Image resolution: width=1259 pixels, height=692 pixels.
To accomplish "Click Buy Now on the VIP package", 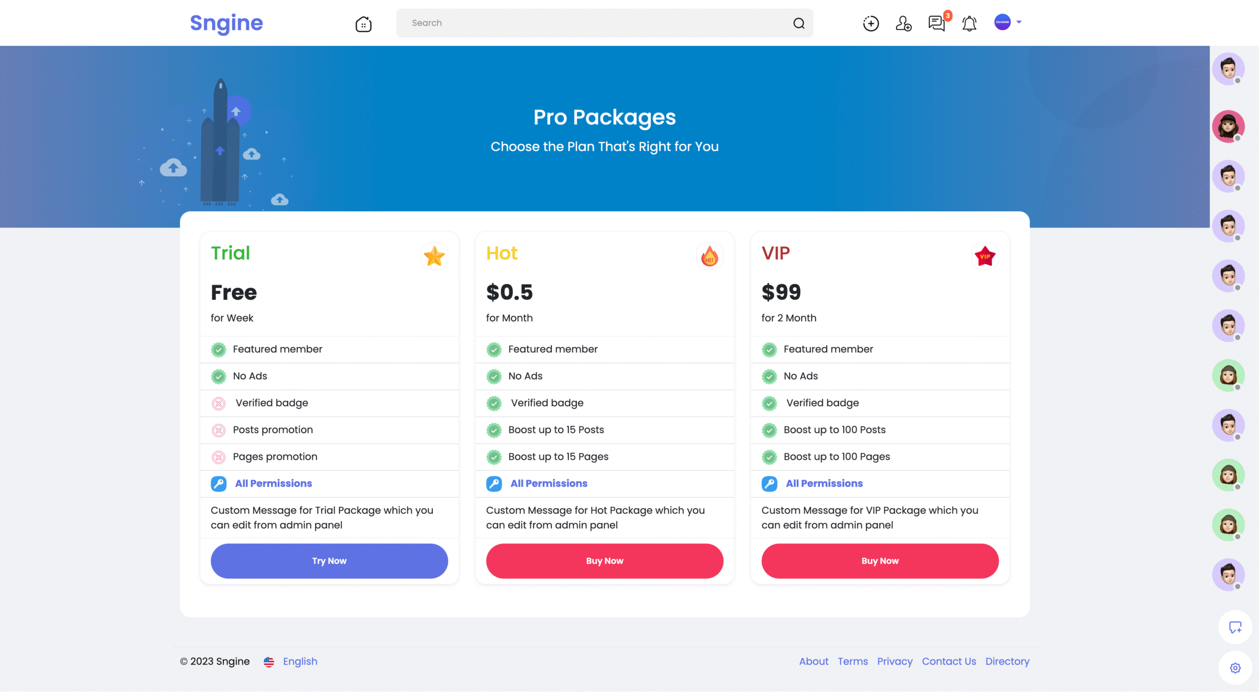I will tap(880, 561).
